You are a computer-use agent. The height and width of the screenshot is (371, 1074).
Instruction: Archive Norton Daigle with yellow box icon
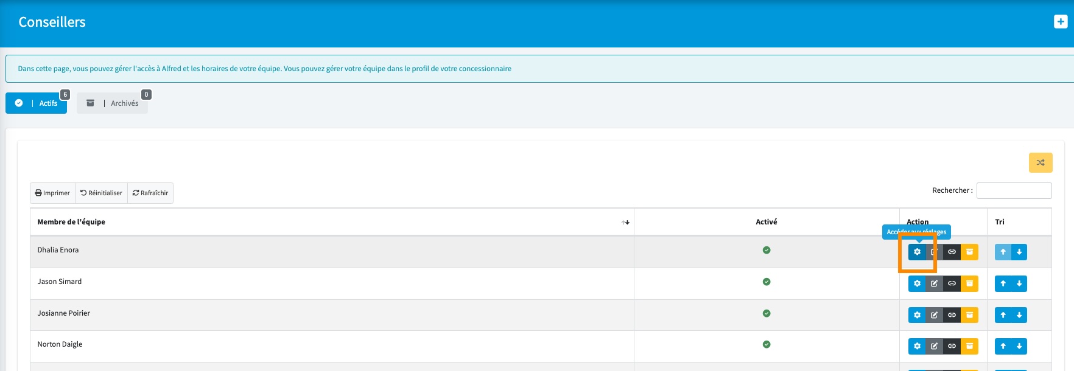pos(969,346)
